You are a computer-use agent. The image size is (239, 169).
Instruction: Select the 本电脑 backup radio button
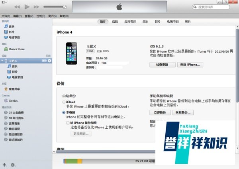click(64, 112)
